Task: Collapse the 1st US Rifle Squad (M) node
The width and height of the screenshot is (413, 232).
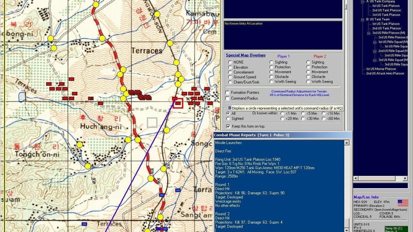Action: click(x=375, y=42)
